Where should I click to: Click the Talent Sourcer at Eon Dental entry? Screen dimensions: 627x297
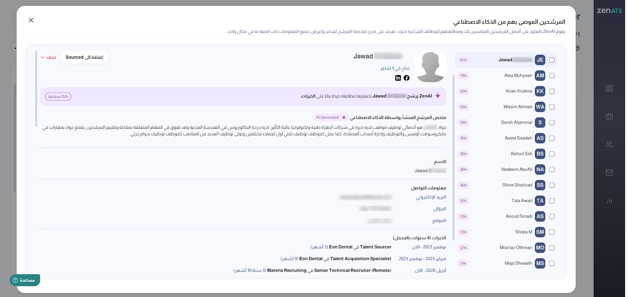[x=351, y=247]
